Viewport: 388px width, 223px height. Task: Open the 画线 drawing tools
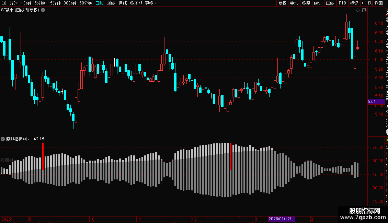[x=330, y=3]
